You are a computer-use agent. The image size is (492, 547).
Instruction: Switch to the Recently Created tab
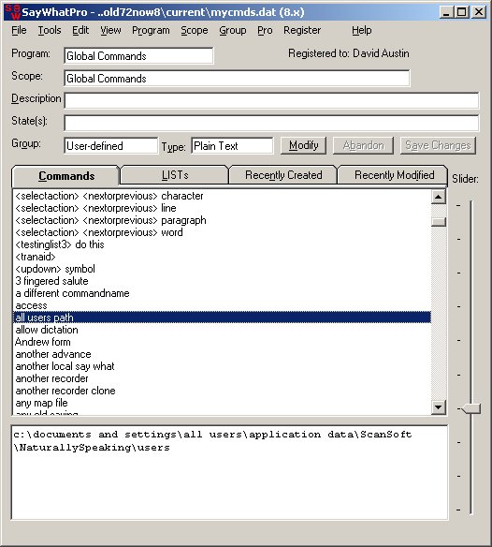(283, 175)
